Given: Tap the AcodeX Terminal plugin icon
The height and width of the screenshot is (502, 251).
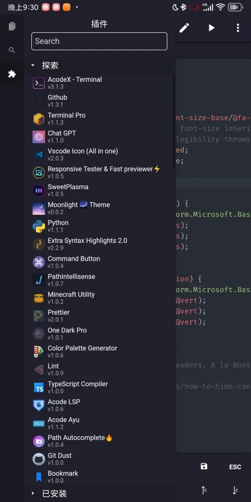Looking at the screenshot, I should (x=39, y=83).
